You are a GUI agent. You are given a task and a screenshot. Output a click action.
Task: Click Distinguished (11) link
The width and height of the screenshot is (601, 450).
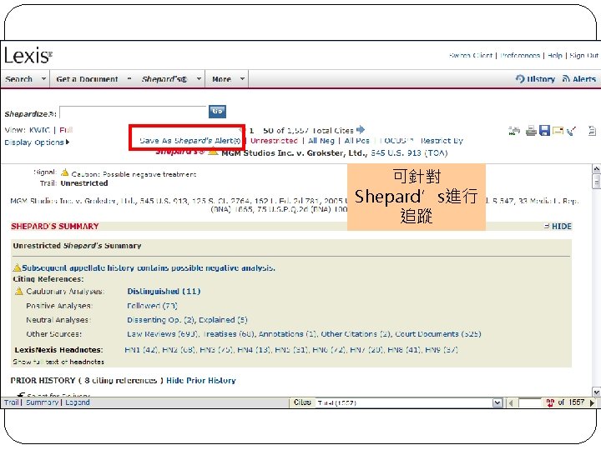point(164,291)
